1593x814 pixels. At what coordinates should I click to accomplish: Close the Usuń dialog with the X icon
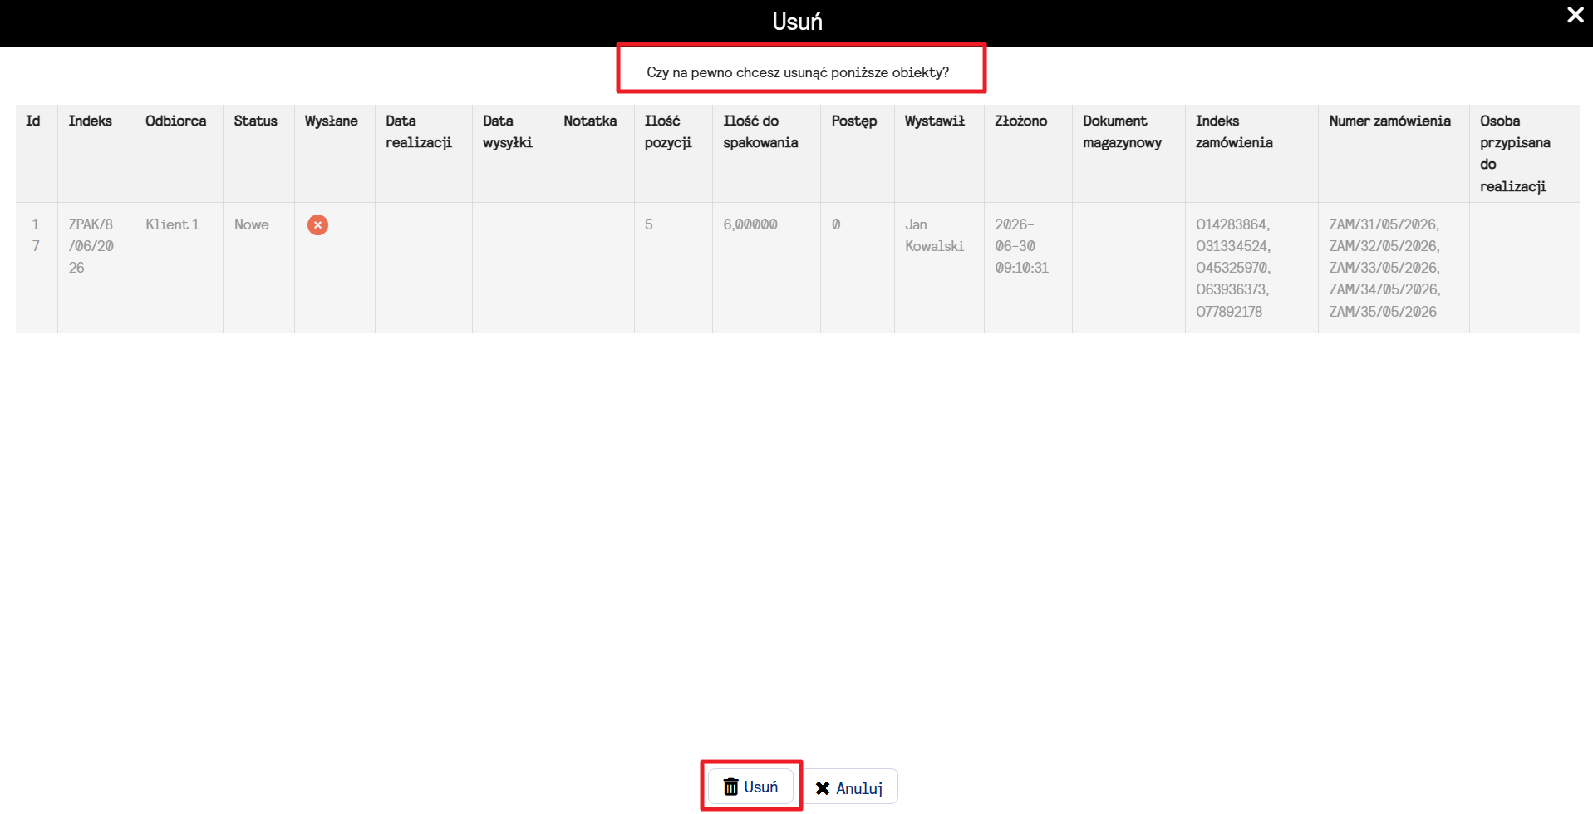(x=1575, y=15)
